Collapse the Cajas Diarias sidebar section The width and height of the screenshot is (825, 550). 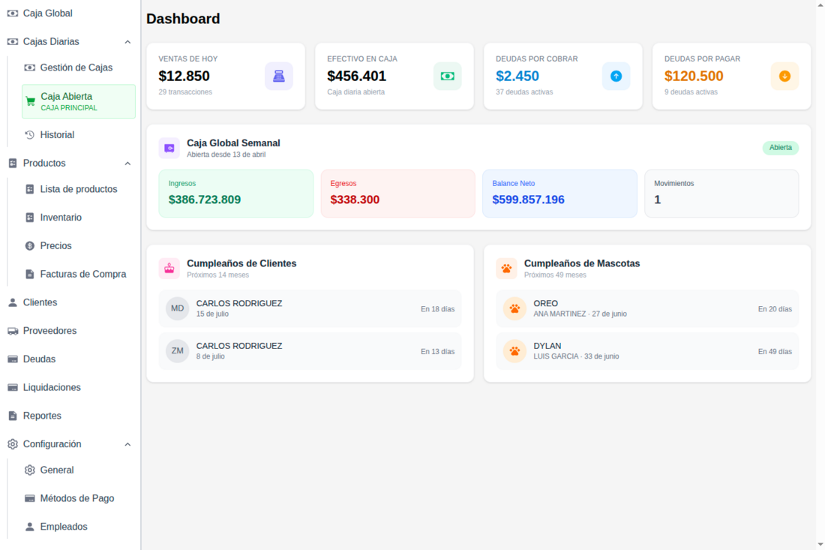(127, 42)
